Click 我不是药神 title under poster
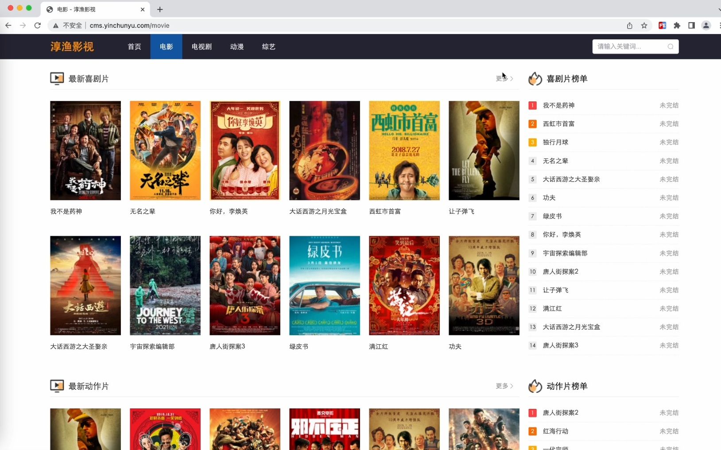The width and height of the screenshot is (721, 450). (66, 212)
